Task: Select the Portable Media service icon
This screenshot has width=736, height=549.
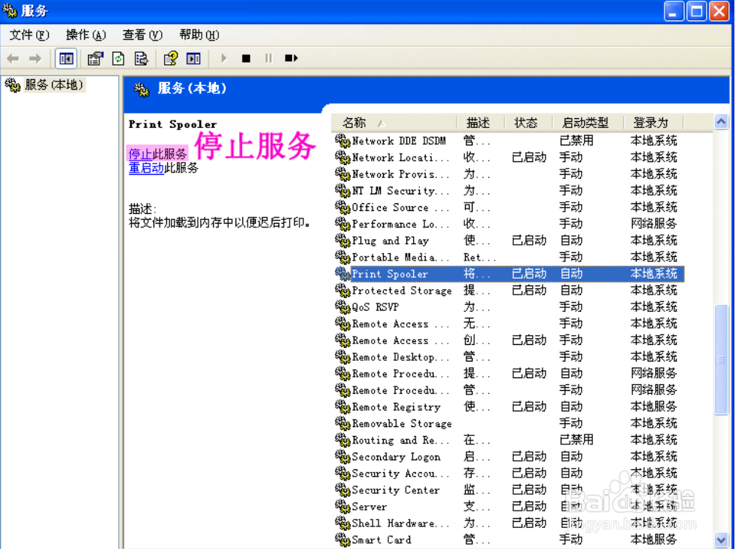Action: [342, 257]
